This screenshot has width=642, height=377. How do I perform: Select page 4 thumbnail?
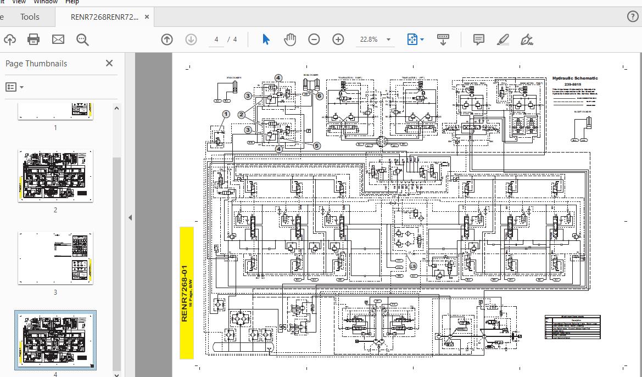pos(55,340)
